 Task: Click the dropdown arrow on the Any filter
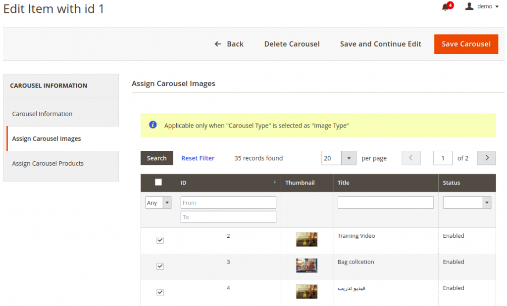[x=167, y=202]
